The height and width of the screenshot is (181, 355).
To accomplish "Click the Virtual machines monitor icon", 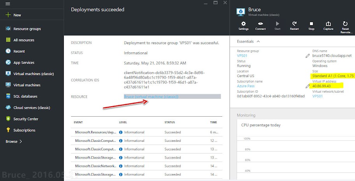I will click(8, 85).
